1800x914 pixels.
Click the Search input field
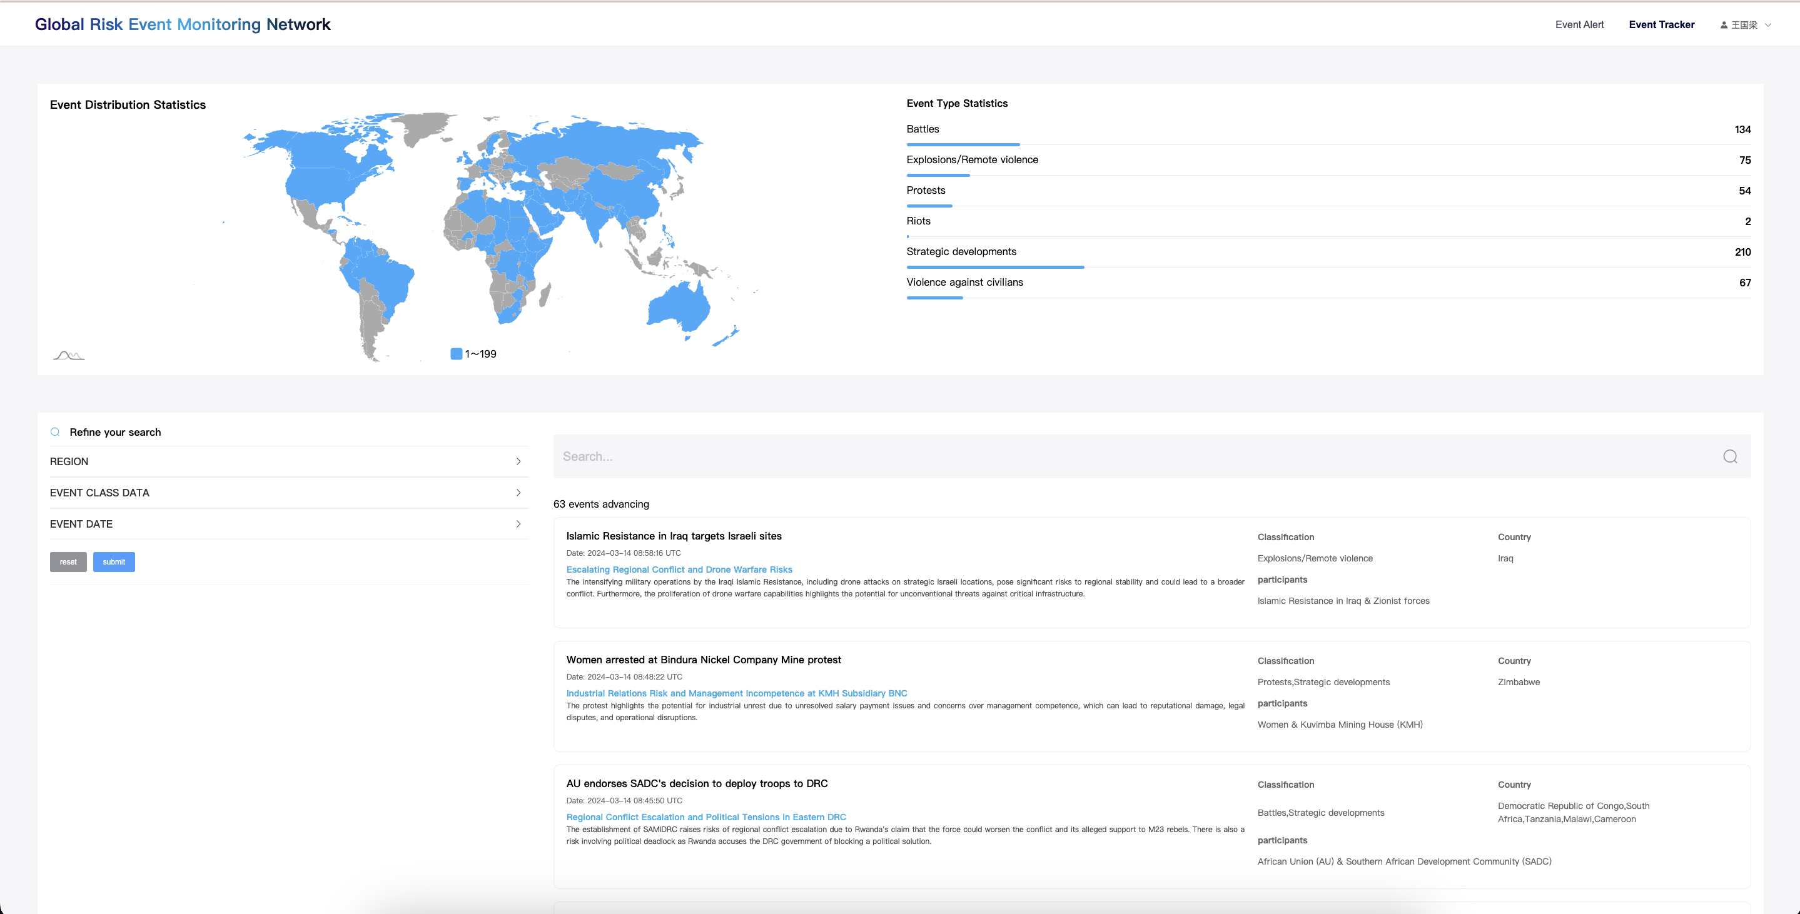[x=1151, y=456]
